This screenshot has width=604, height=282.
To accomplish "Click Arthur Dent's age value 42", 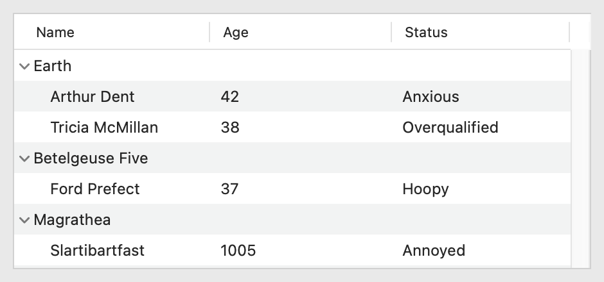I will tap(230, 97).
